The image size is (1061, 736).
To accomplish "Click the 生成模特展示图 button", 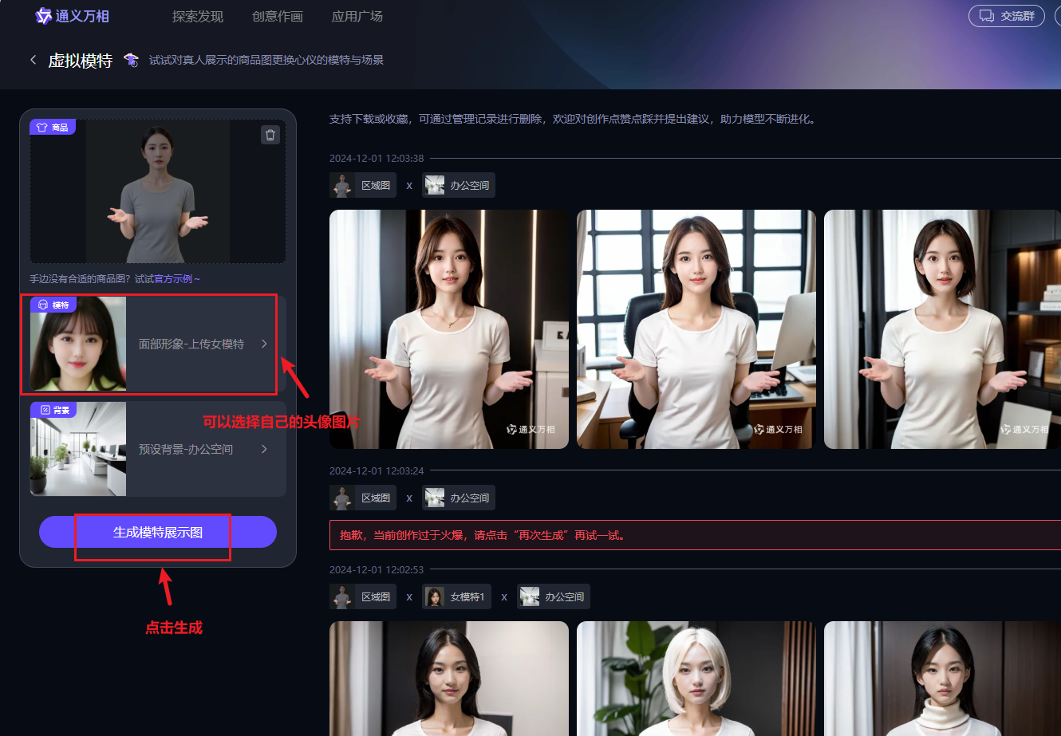I will (158, 532).
